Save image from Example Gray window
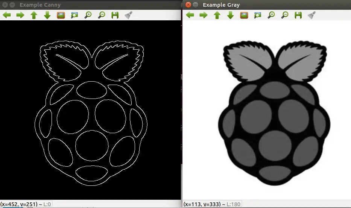 [298, 15]
